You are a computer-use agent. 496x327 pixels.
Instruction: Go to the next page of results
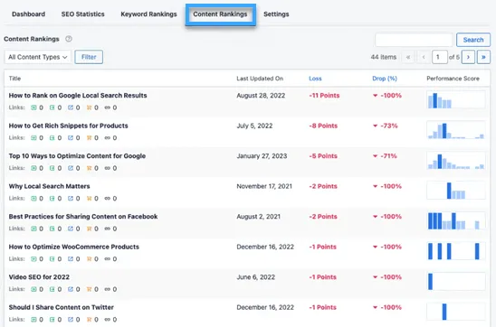tap(468, 57)
